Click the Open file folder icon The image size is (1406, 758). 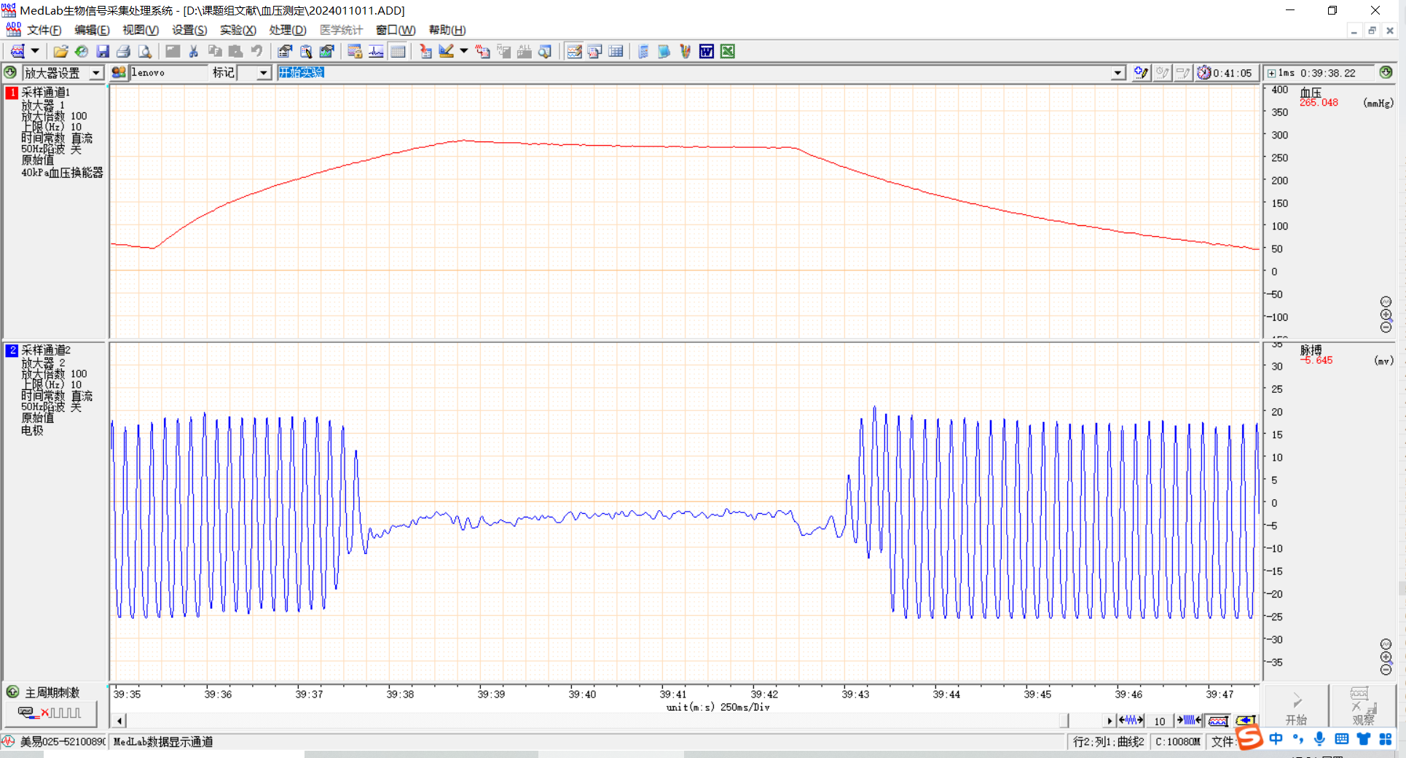pos(60,52)
